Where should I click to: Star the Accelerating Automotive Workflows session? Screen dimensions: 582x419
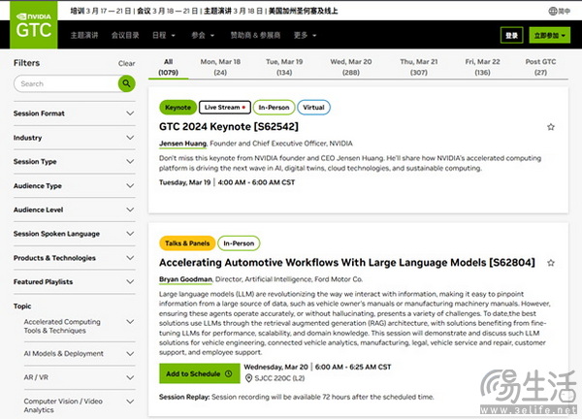coord(551,263)
